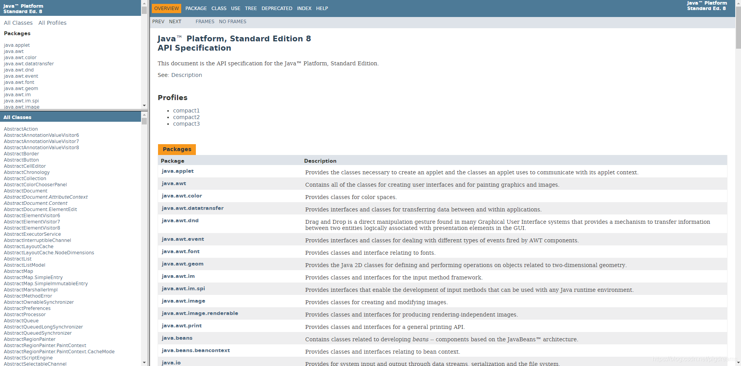Open java.awt.dnd in the Packages table
The image size is (741, 366).
[180, 221]
